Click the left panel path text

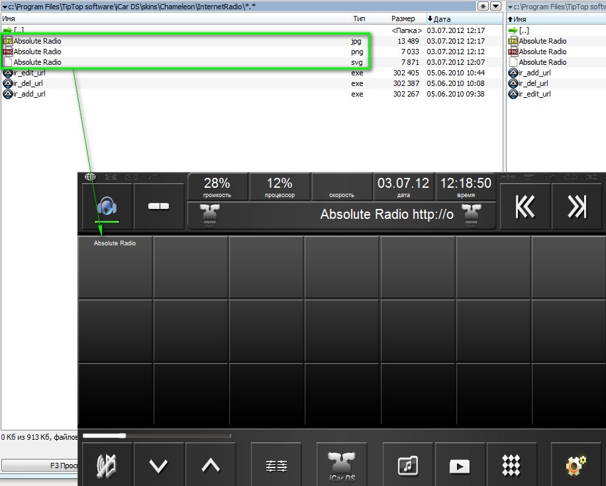(x=132, y=7)
